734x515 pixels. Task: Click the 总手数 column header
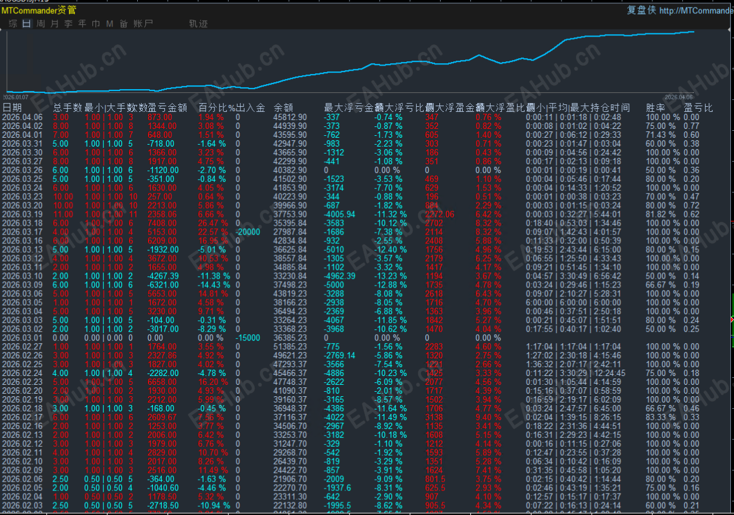tap(68, 107)
